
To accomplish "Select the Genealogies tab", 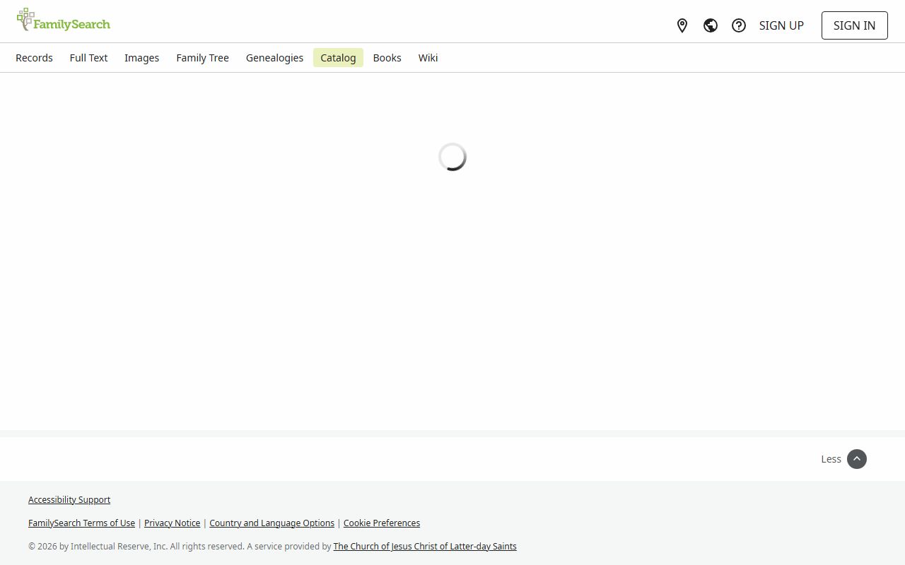I will click(x=274, y=58).
